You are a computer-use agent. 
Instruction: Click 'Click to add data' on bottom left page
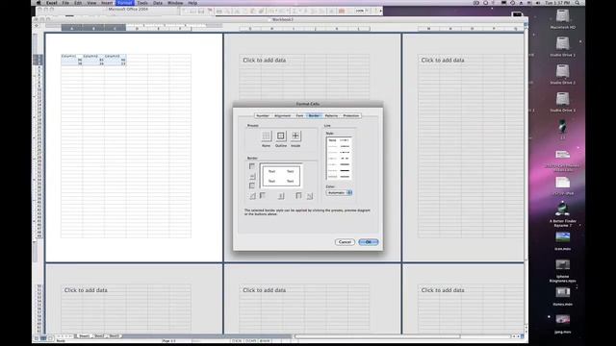pyautogui.click(x=86, y=290)
